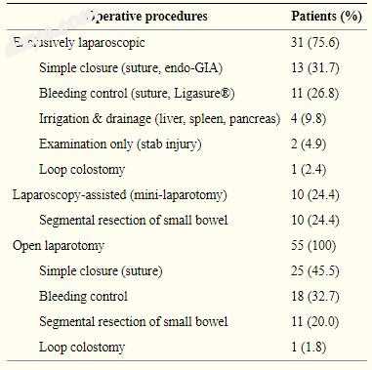Click the value '18 (32.7)'
The image size is (372, 370).
[315, 297]
